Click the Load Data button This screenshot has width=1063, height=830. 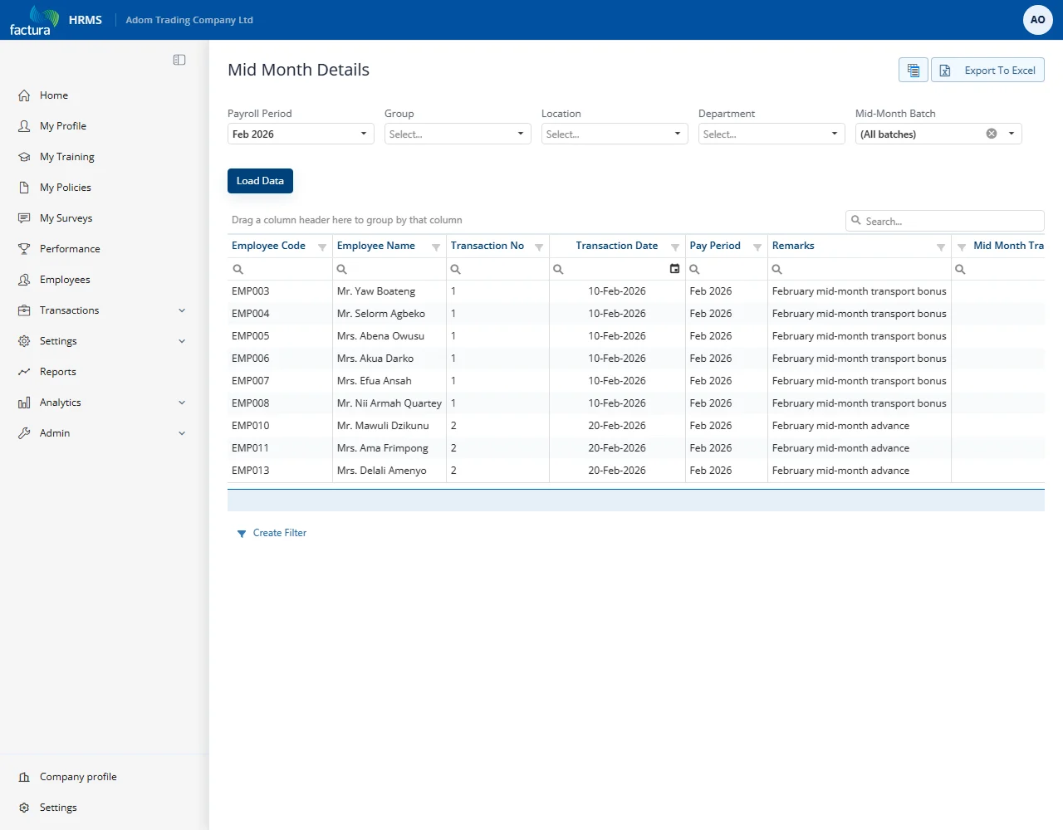coord(260,181)
